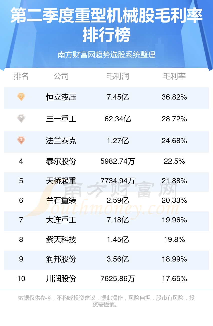The width and height of the screenshot is (213, 326).
Task: Open company 三一重工 in the table
Action: pos(61,119)
